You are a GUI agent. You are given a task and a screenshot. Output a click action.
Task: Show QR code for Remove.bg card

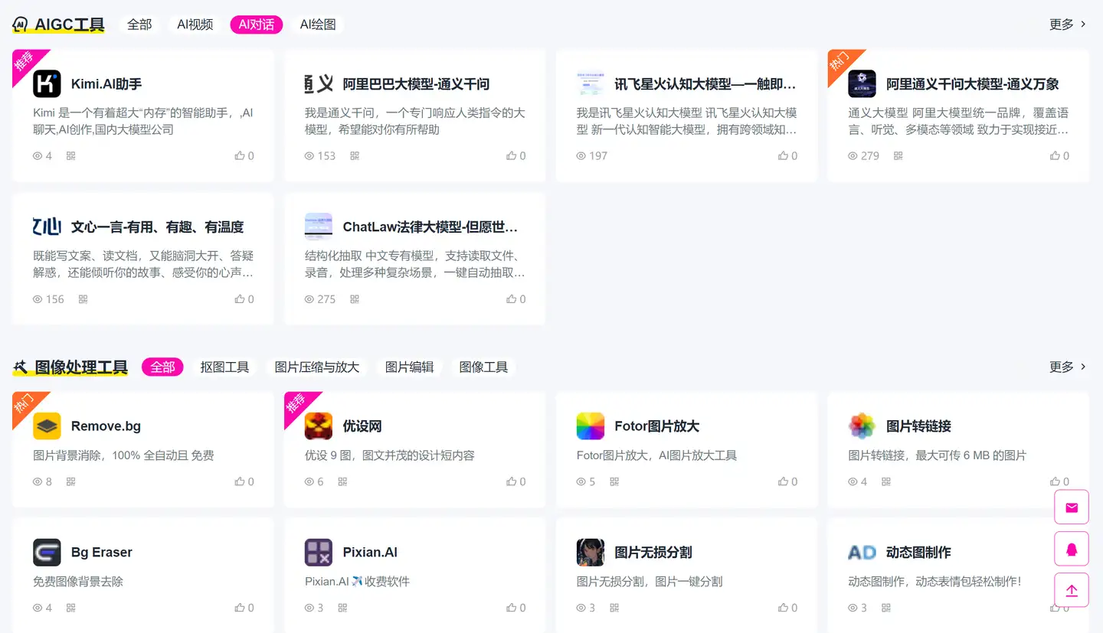[x=71, y=481]
